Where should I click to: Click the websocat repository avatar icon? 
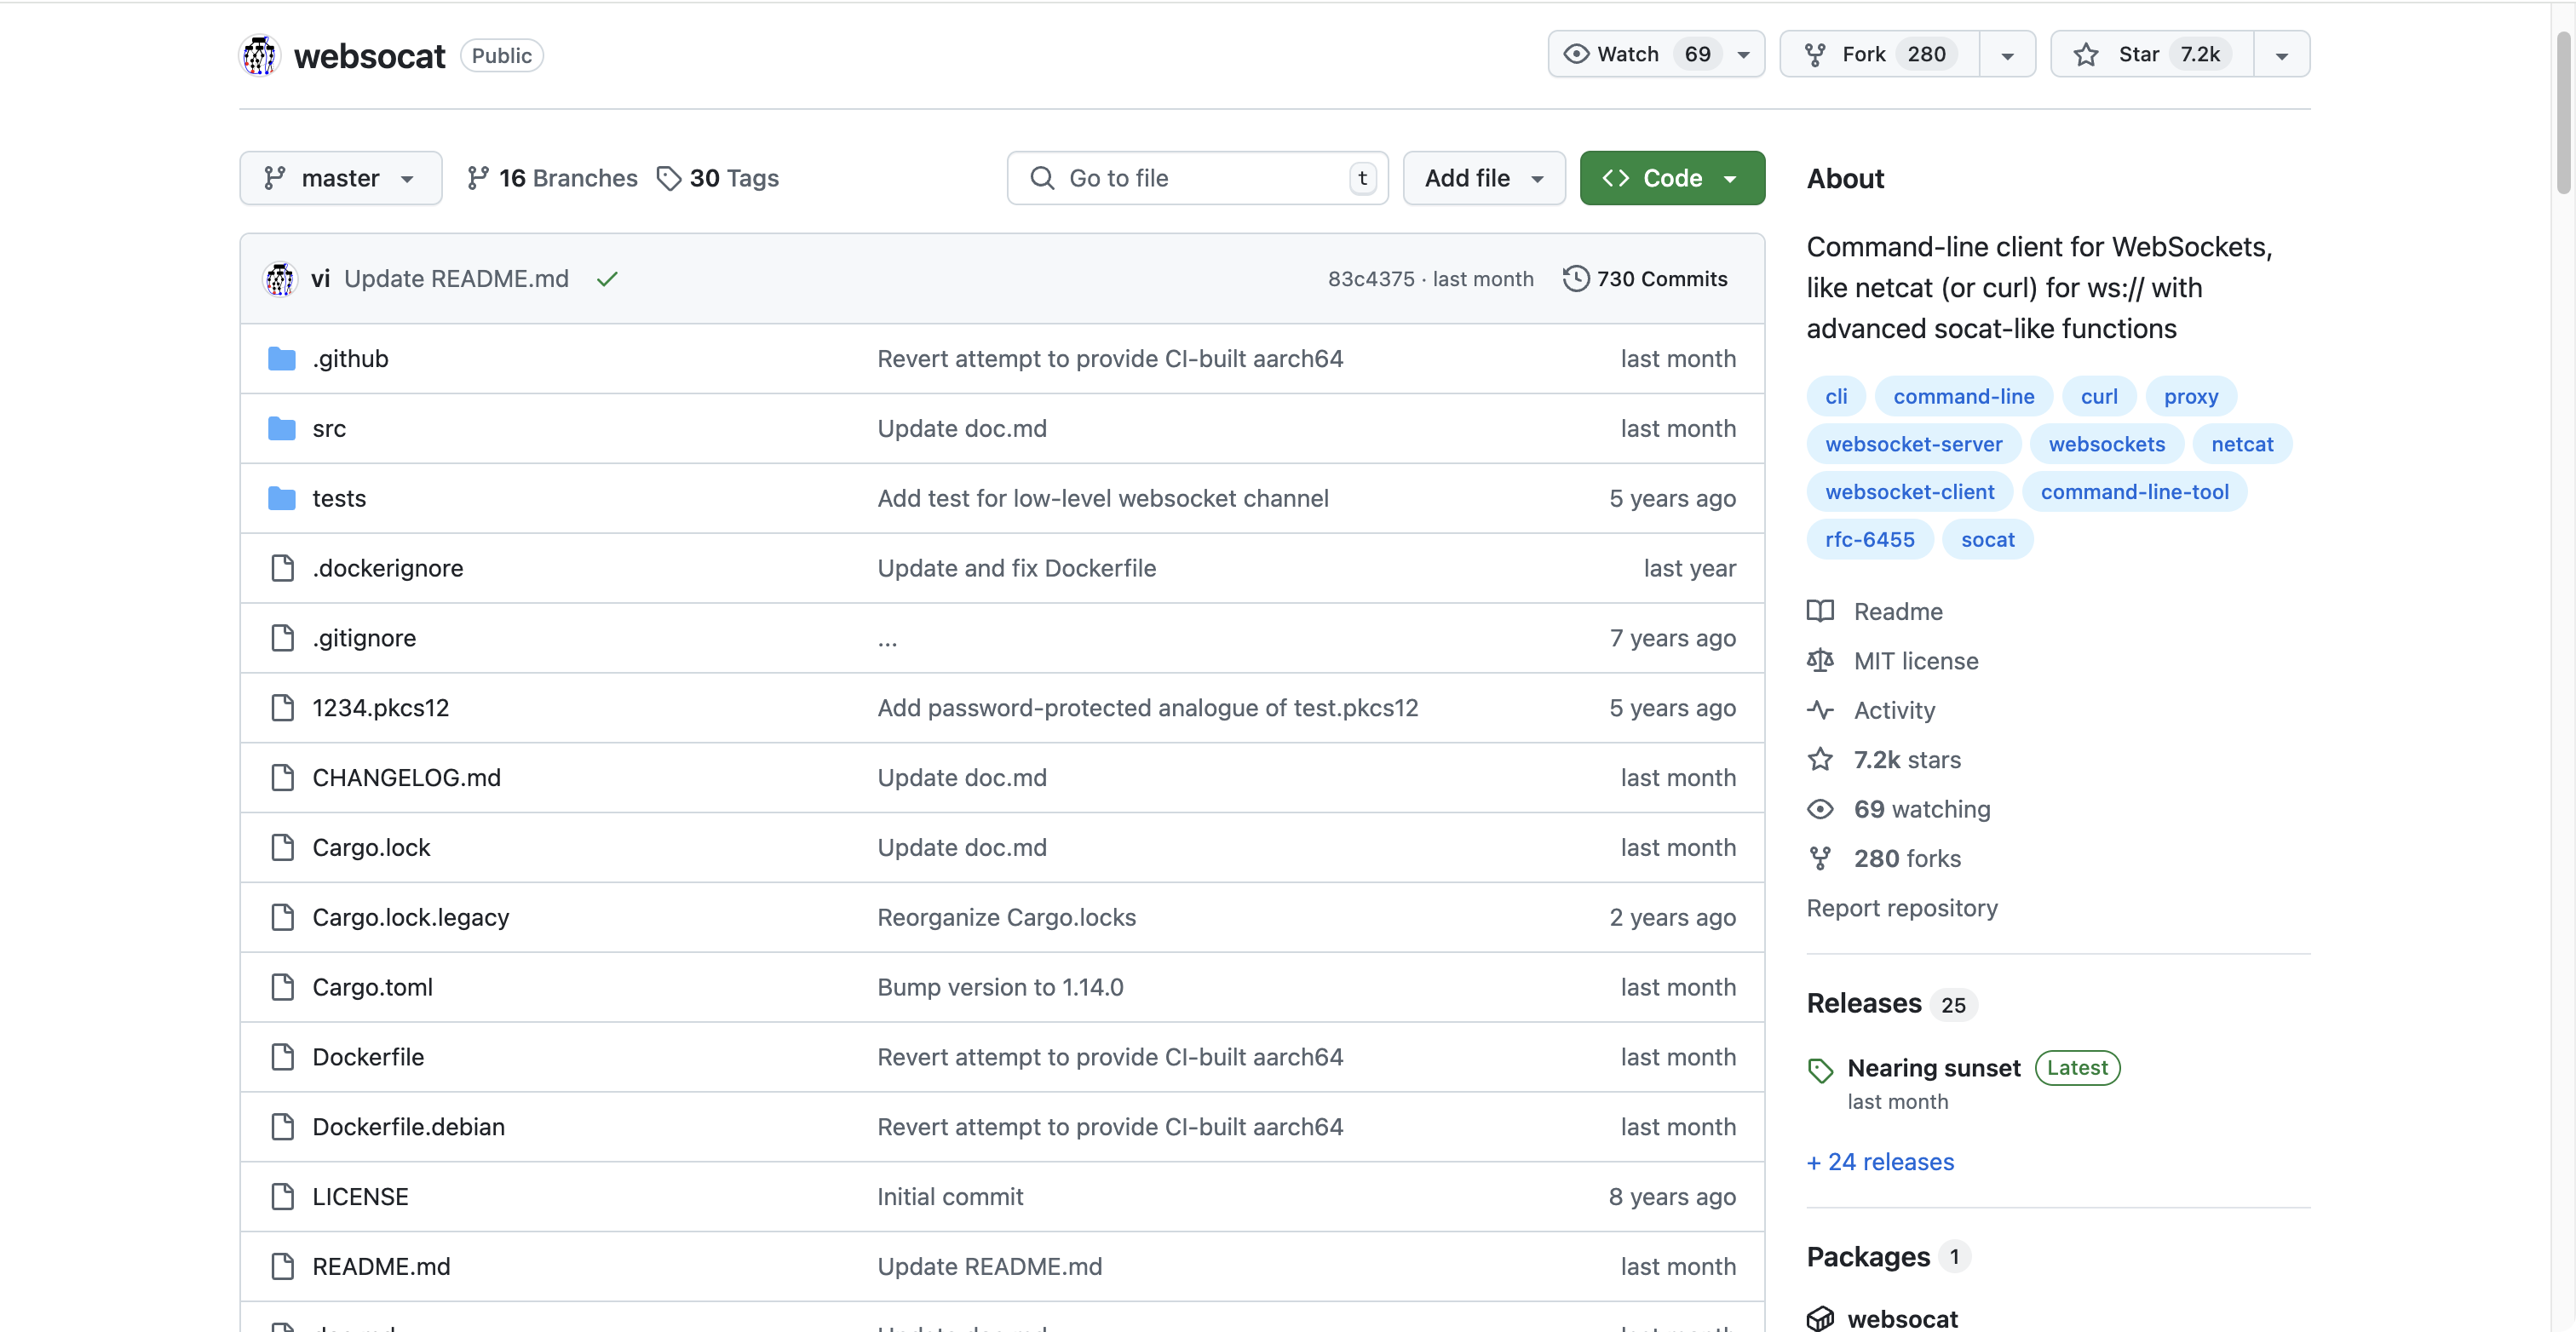point(260,55)
